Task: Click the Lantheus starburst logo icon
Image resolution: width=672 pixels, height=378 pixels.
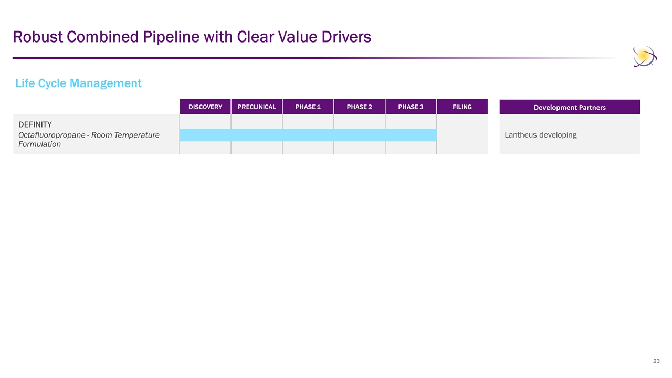Action: coord(644,56)
